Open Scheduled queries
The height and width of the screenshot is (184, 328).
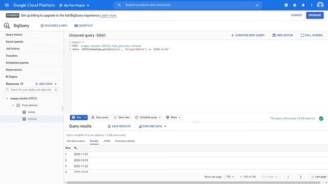pos(17,63)
